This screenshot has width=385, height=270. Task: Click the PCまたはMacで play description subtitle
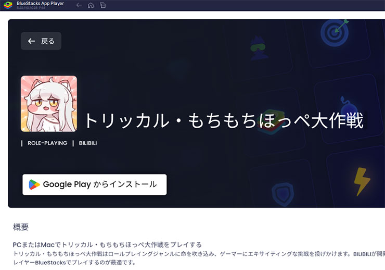107,244
